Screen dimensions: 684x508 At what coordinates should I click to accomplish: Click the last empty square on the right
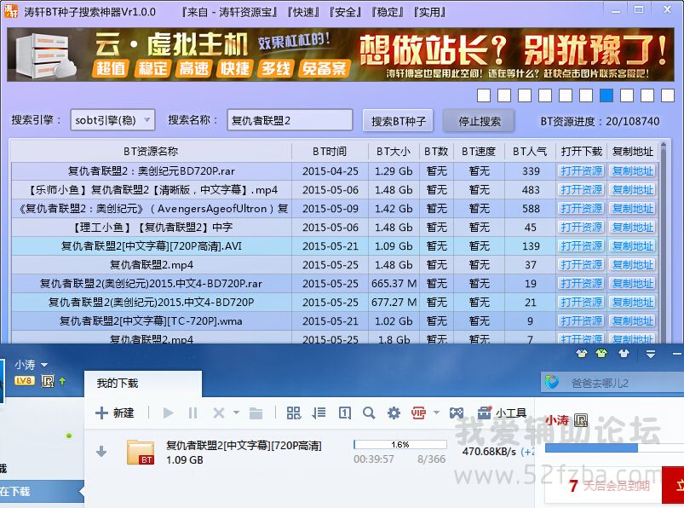pos(668,95)
